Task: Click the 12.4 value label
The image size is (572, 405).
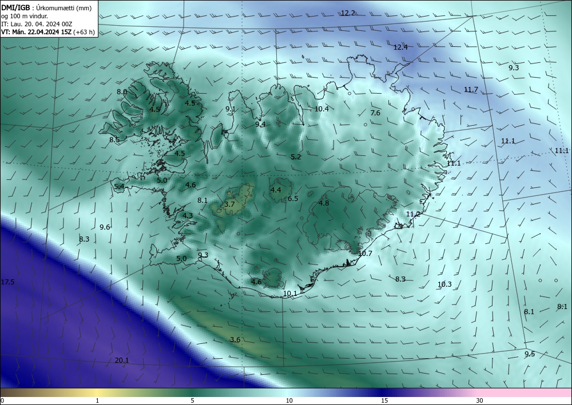Action: coord(400,47)
